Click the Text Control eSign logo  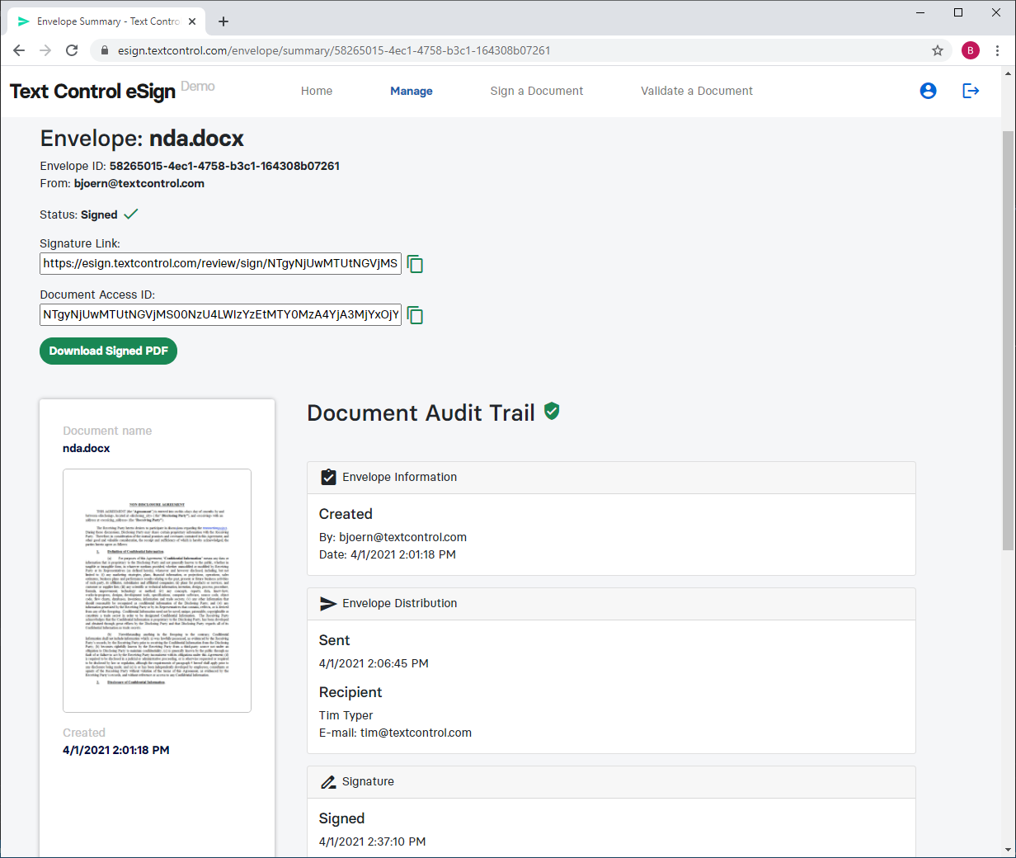tap(92, 91)
